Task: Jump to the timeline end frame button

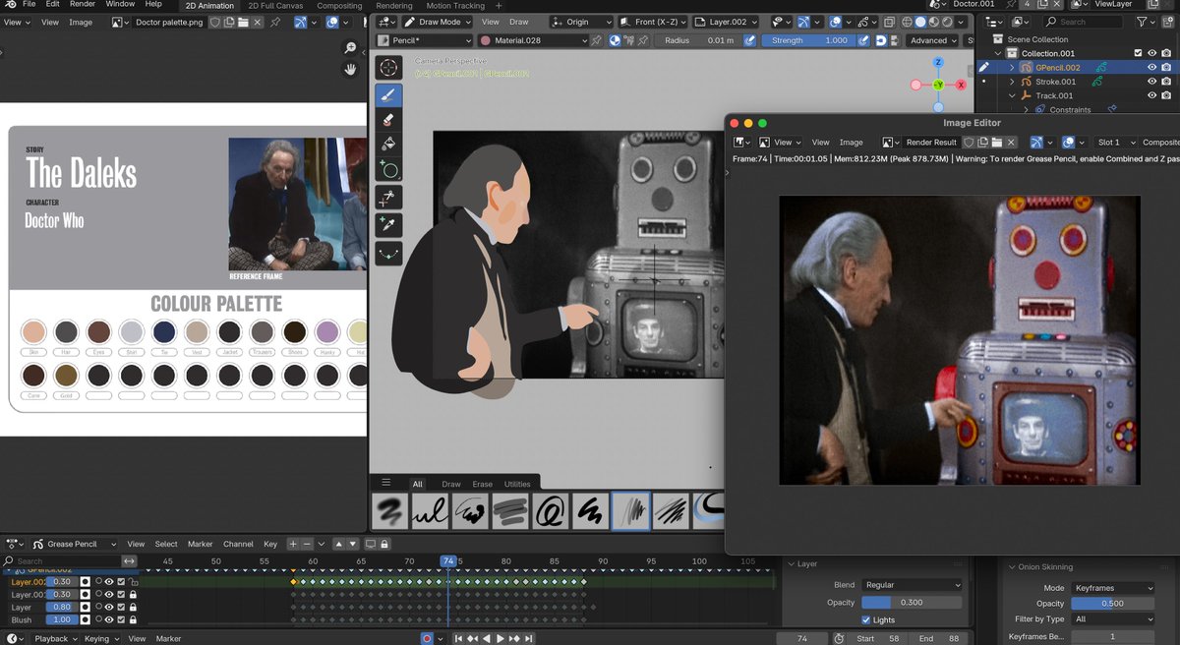Action: point(528,639)
